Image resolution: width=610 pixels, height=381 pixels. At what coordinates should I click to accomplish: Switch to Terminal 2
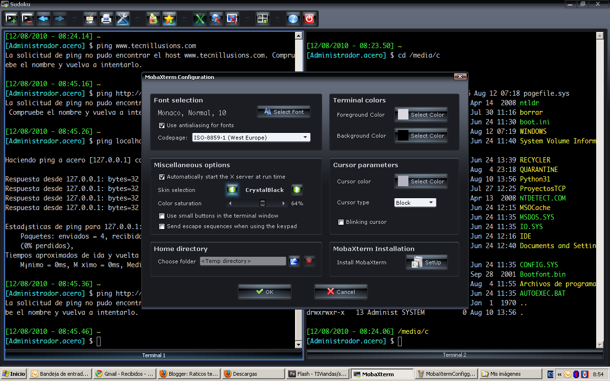coord(453,355)
